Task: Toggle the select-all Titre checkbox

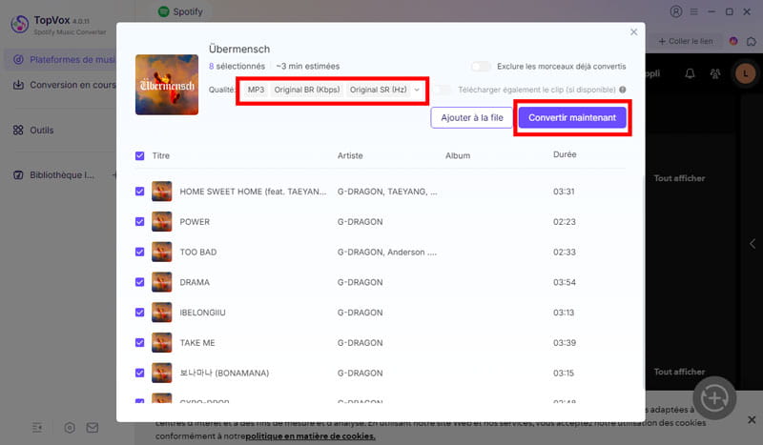Action: 139,155
